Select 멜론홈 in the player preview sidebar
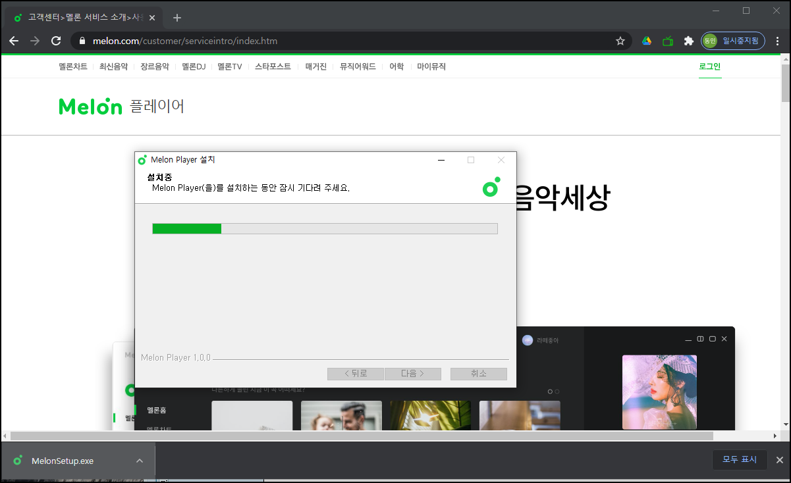Screen dimensions: 791x483 tap(157, 410)
